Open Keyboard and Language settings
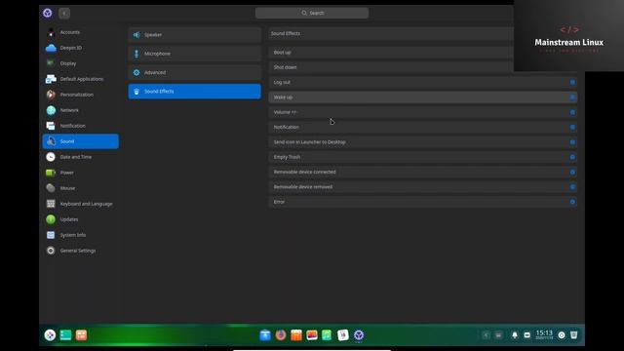This screenshot has width=624, height=351. coord(80,204)
